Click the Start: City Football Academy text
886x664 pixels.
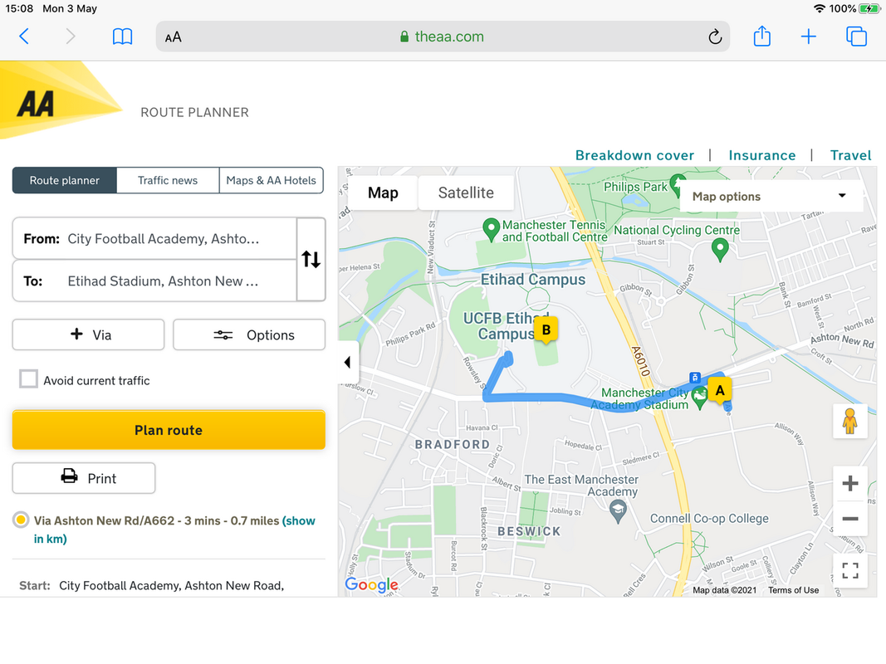(151, 585)
